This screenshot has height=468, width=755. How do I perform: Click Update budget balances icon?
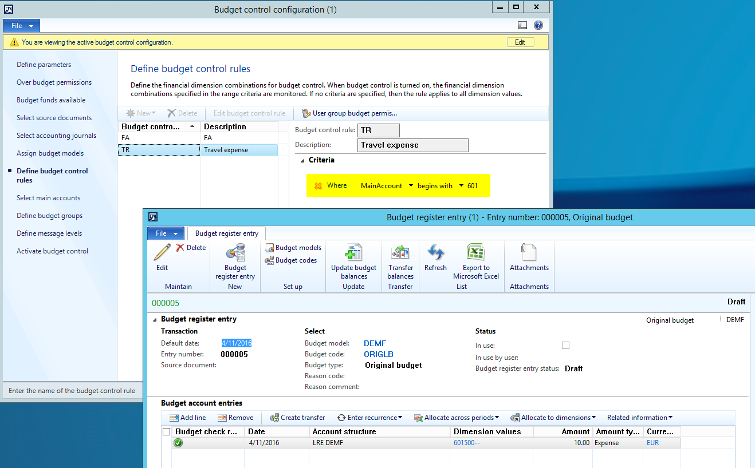click(x=353, y=252)
